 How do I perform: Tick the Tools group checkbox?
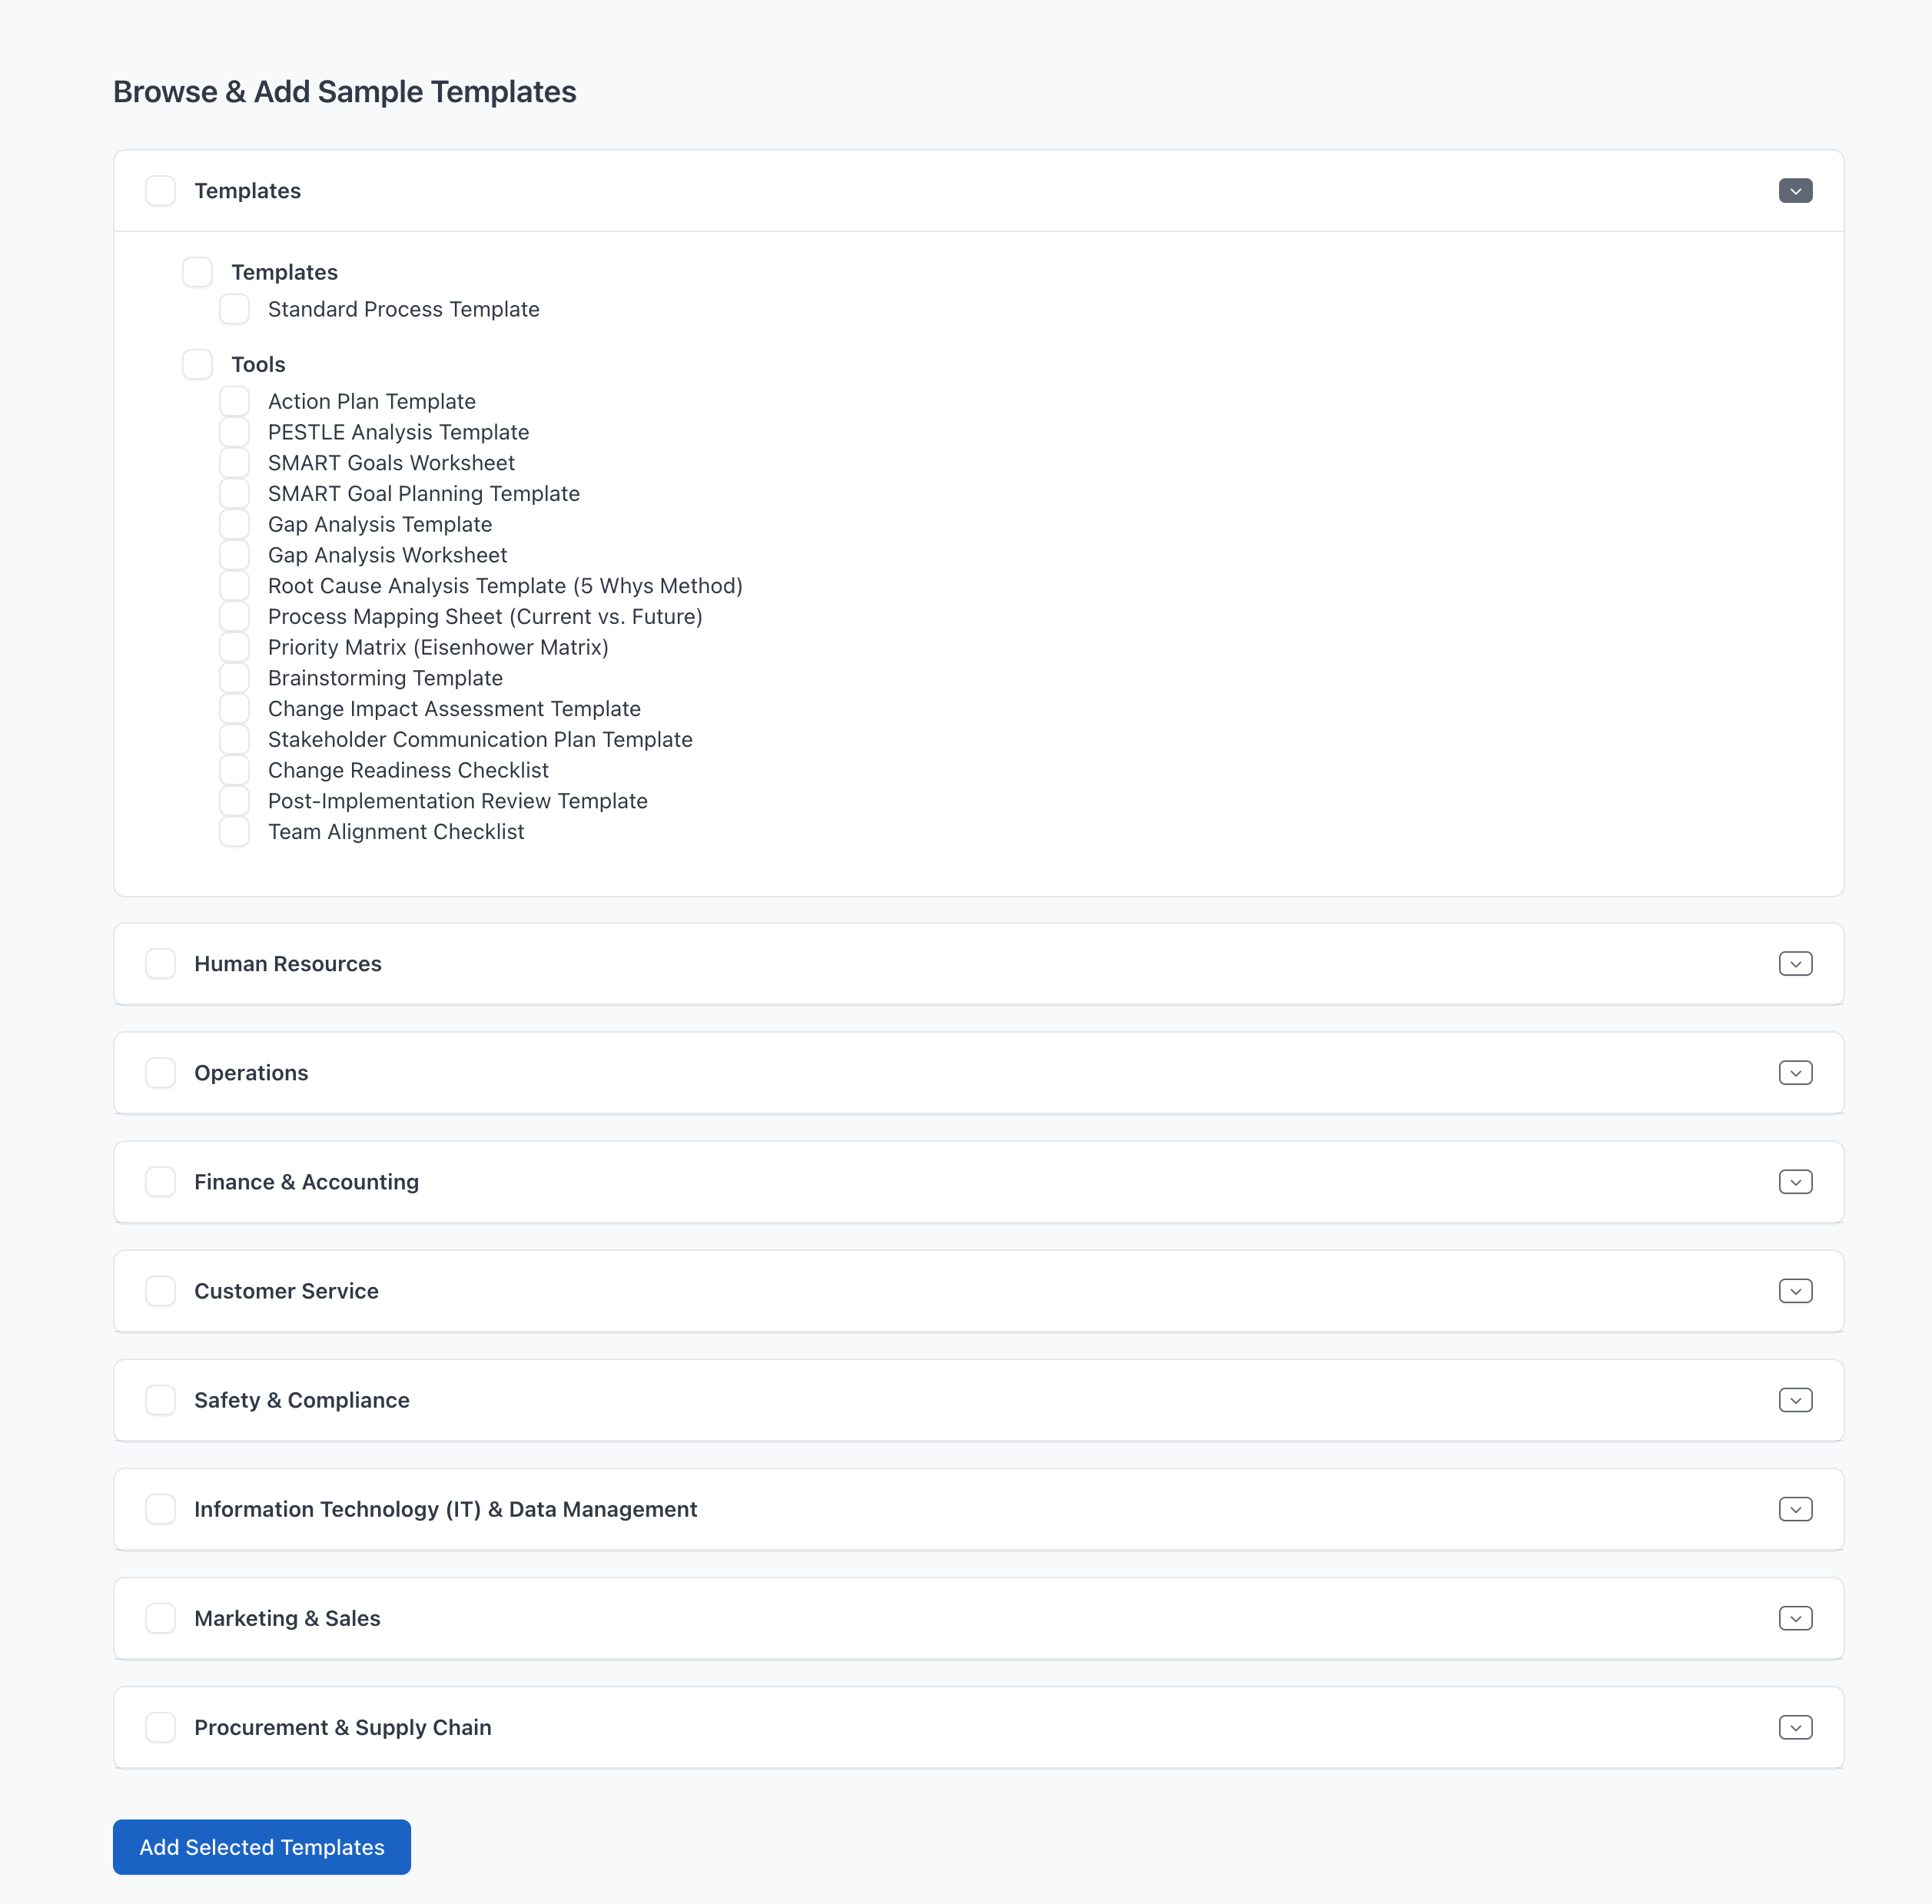(197, 364)
